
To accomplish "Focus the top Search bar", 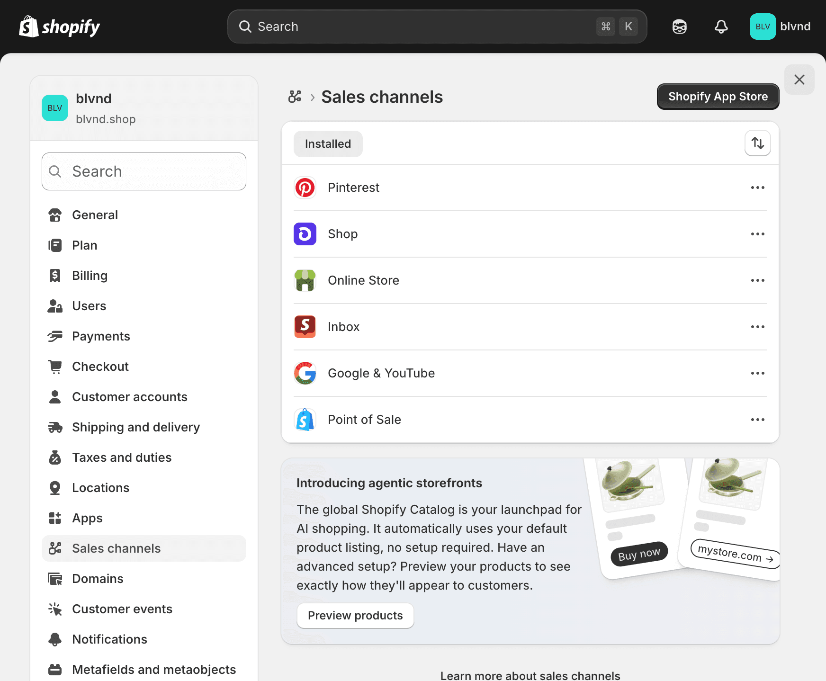I will 437,27.
